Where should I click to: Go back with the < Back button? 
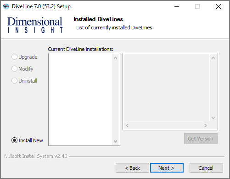tap(132, 168)
